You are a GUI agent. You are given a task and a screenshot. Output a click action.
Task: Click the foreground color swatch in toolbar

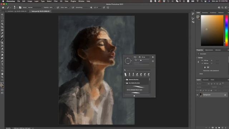(1, 85)
